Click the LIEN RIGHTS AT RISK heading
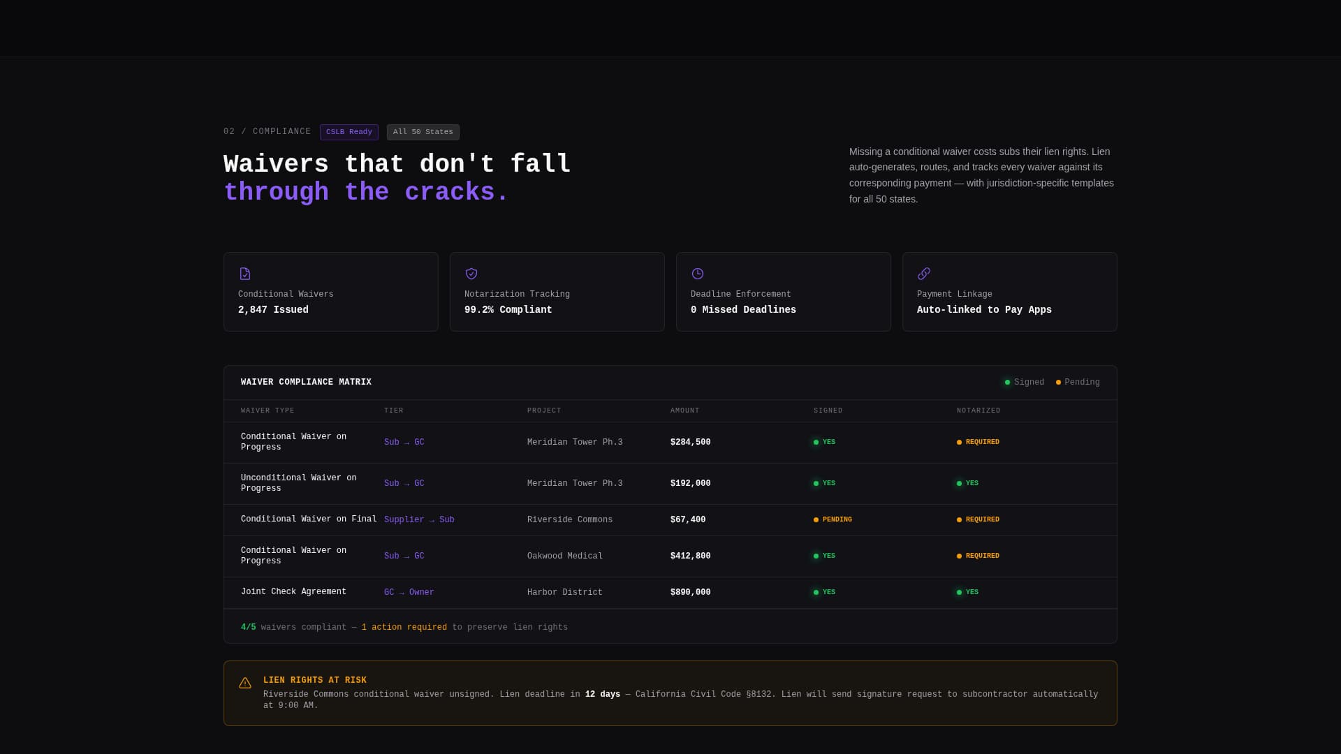This screenshot has height=754, width=1341. pos(315,681)
